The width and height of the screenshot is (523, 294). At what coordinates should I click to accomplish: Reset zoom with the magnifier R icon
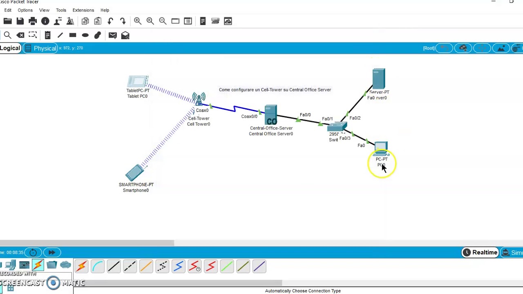pos(150,21)
